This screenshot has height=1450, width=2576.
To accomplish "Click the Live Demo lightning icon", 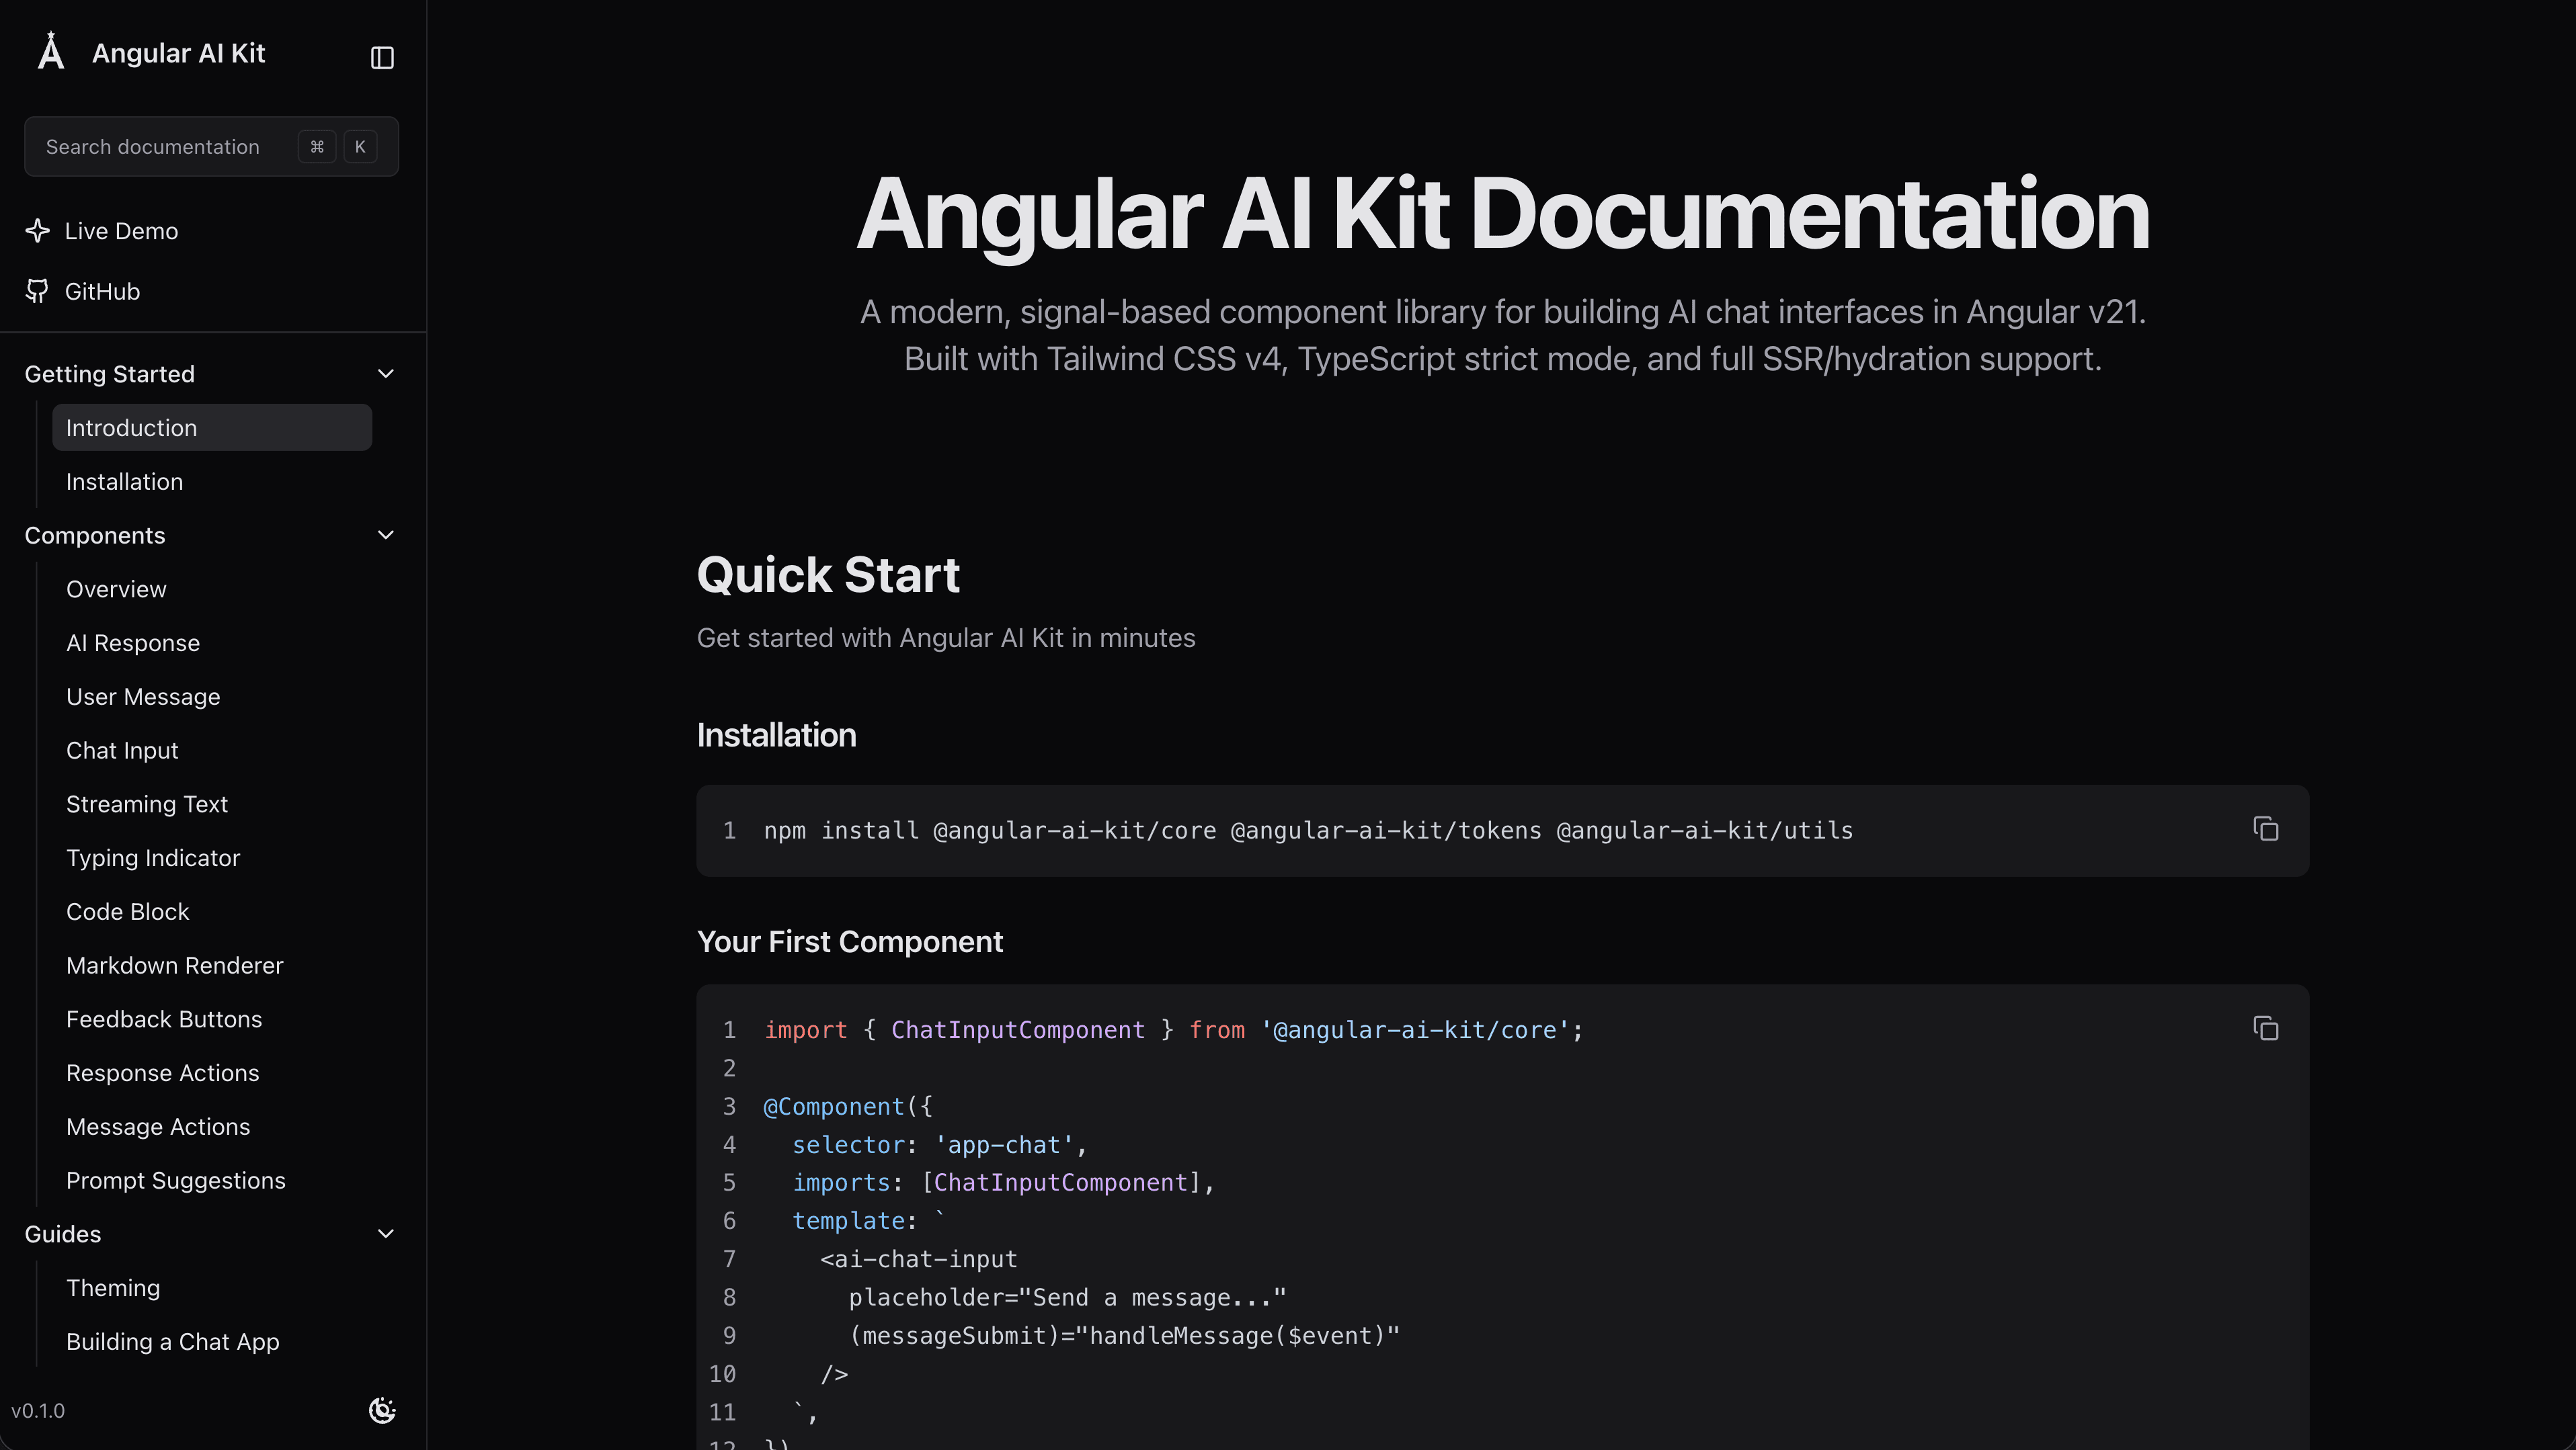I will coord(37,230).
